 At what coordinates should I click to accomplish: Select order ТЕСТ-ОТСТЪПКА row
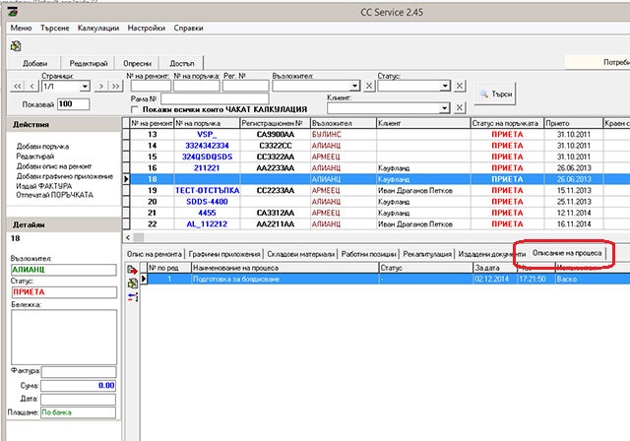pos(376,190)
